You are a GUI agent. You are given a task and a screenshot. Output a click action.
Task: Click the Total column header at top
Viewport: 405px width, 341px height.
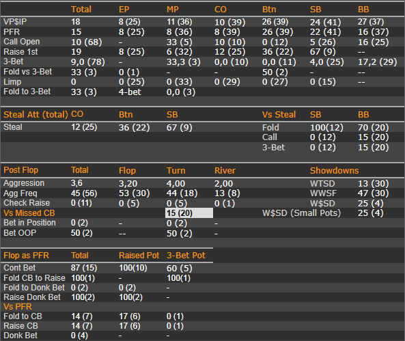tap(81, 10)
